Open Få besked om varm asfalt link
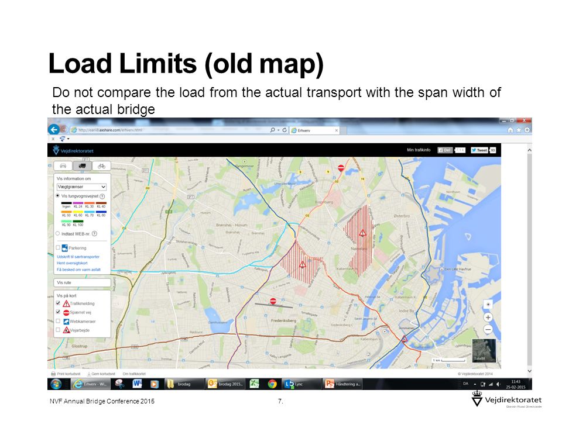Screen dimensions: 562x421 tap(78, 270)
